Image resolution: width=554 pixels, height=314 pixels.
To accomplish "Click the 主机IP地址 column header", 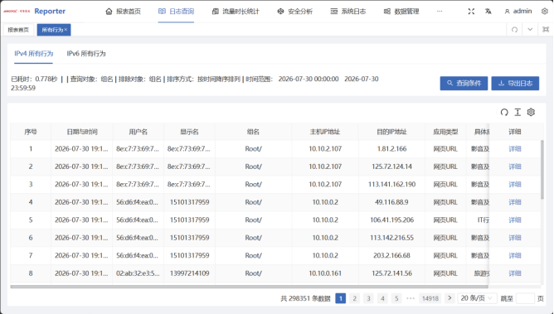I will pos(325,132).
